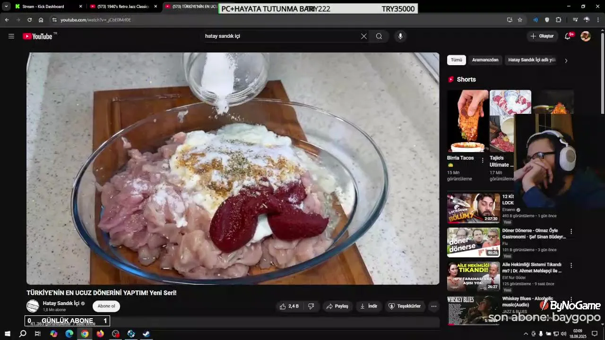Open the Döner Dönerse video thumbnail
This screenshot has height=340, width=605.
[x=474, y=242]
